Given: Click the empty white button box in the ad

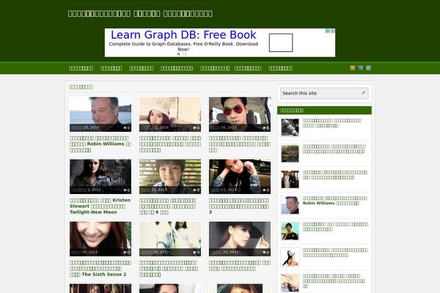Looking at the screenshot, I should [281, 42].
